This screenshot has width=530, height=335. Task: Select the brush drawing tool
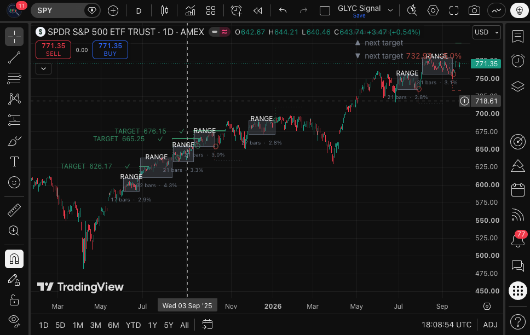(14, 141)
